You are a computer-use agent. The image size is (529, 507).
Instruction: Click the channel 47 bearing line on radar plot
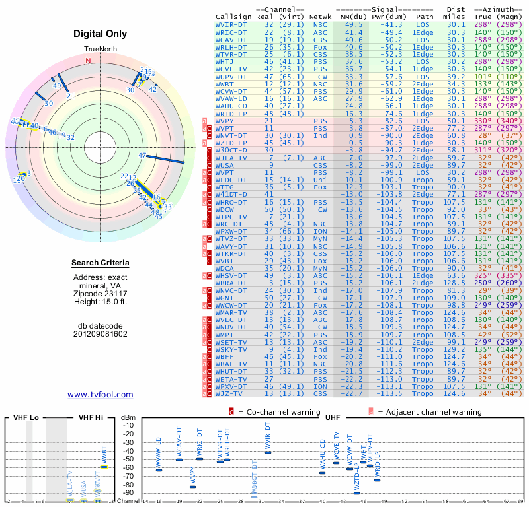tap(165, 159)
